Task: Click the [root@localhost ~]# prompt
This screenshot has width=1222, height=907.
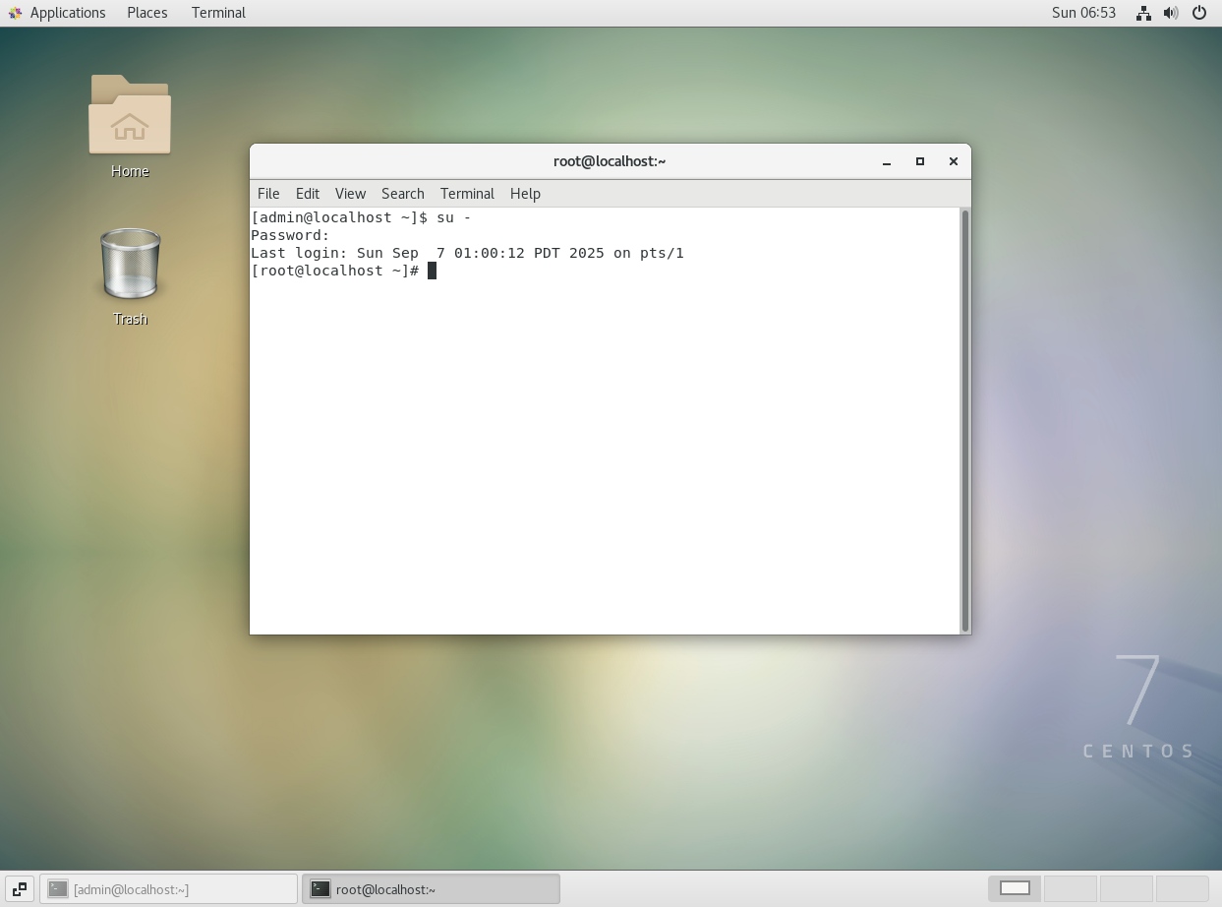Action: tap(335, 271)
